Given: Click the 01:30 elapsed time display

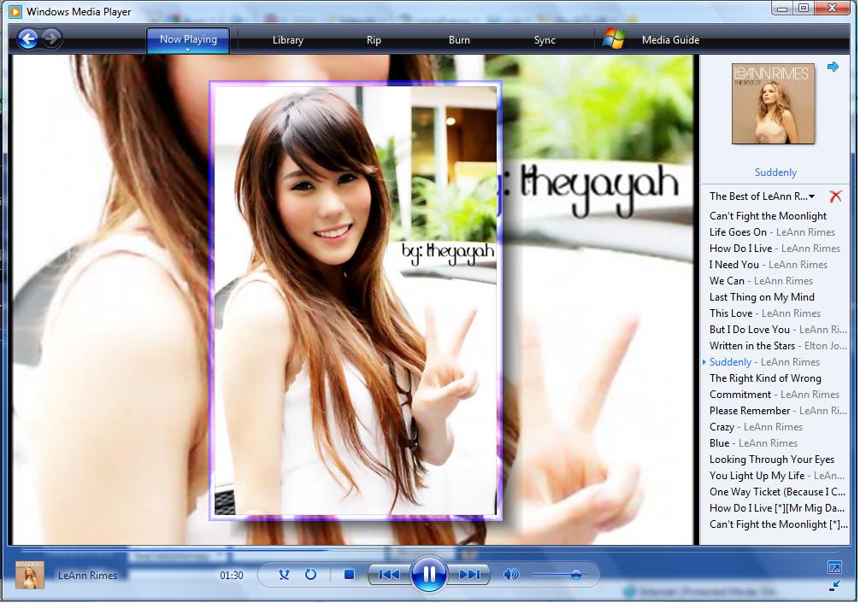Looking at the screenshot, I should pyautogui.click(x=232, y=575).
